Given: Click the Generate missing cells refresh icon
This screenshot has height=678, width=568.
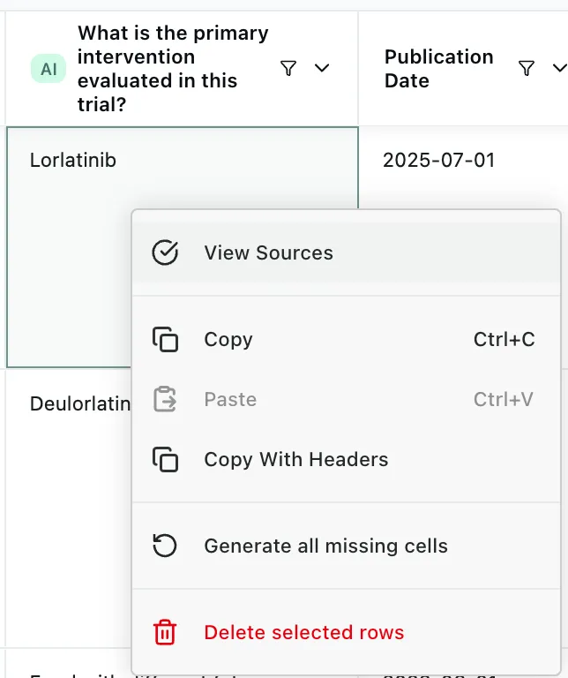Looking at the screenshot, I should click(165, 546).
